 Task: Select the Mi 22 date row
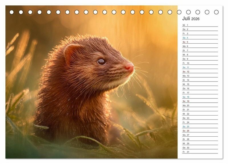(x=199, y=114)
